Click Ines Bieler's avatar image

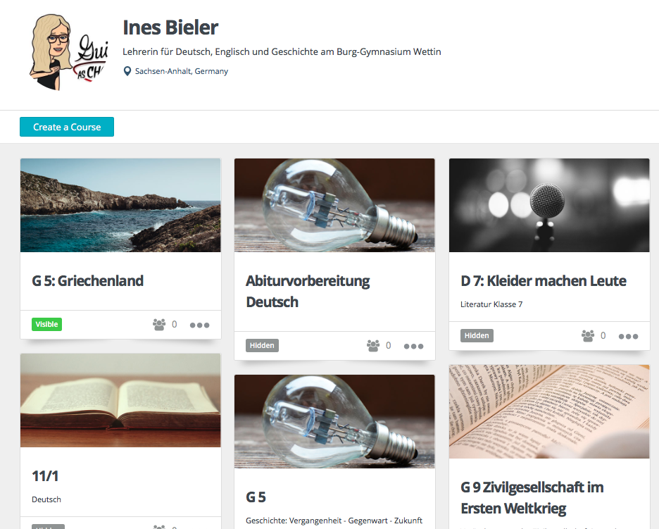point(68,51)
